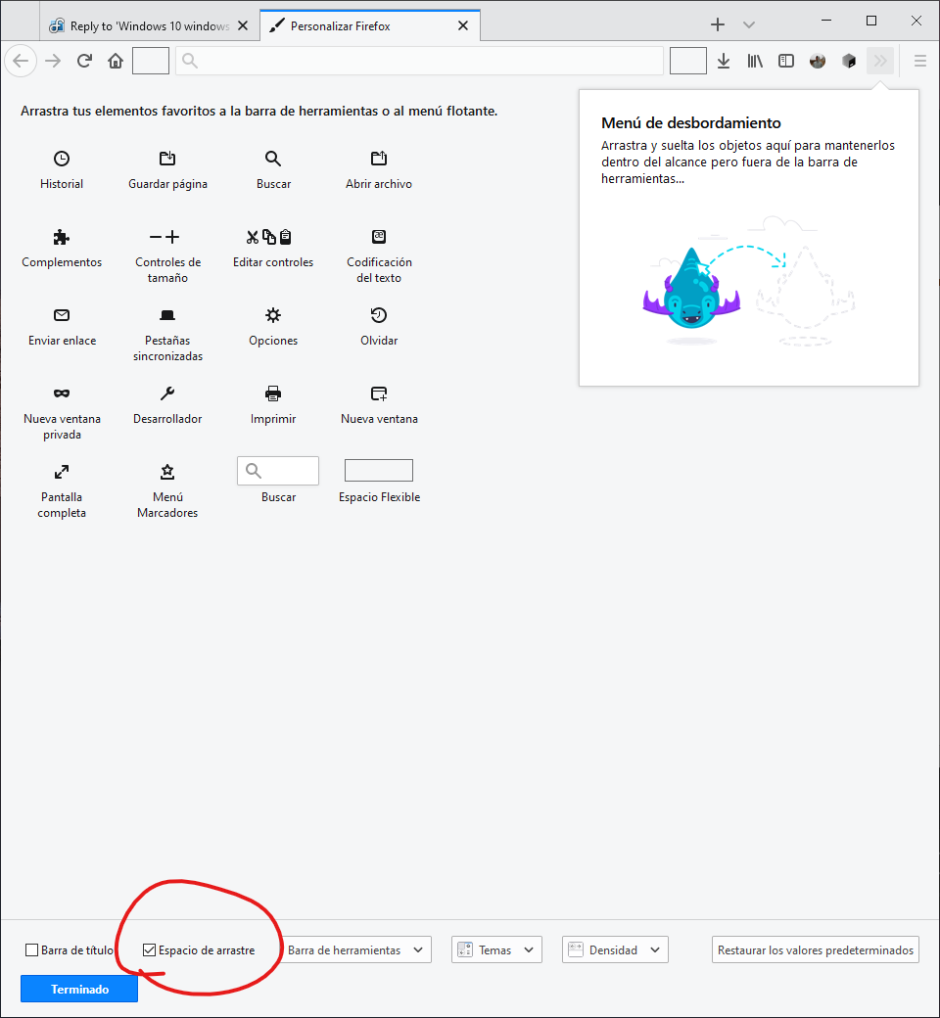Switch to the Reply to 'Windows 10 windows' tab
The height and width of the screenshot is (1018, 940).
point(150,26)
